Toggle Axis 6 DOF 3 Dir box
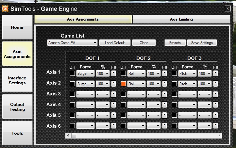This screenshot has height=148, width=236. click(x=174, y=125)
